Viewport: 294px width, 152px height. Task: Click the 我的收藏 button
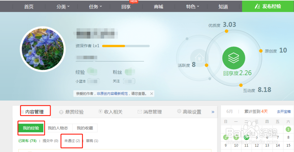point(85,128)
